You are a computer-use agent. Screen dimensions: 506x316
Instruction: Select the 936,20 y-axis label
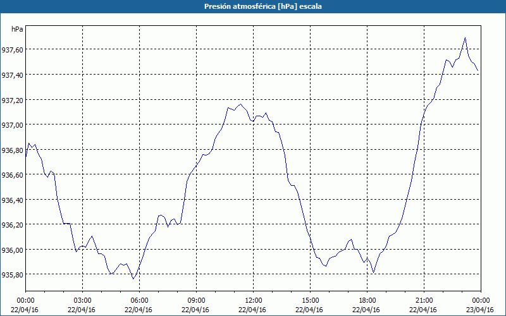tap(12, 225)
